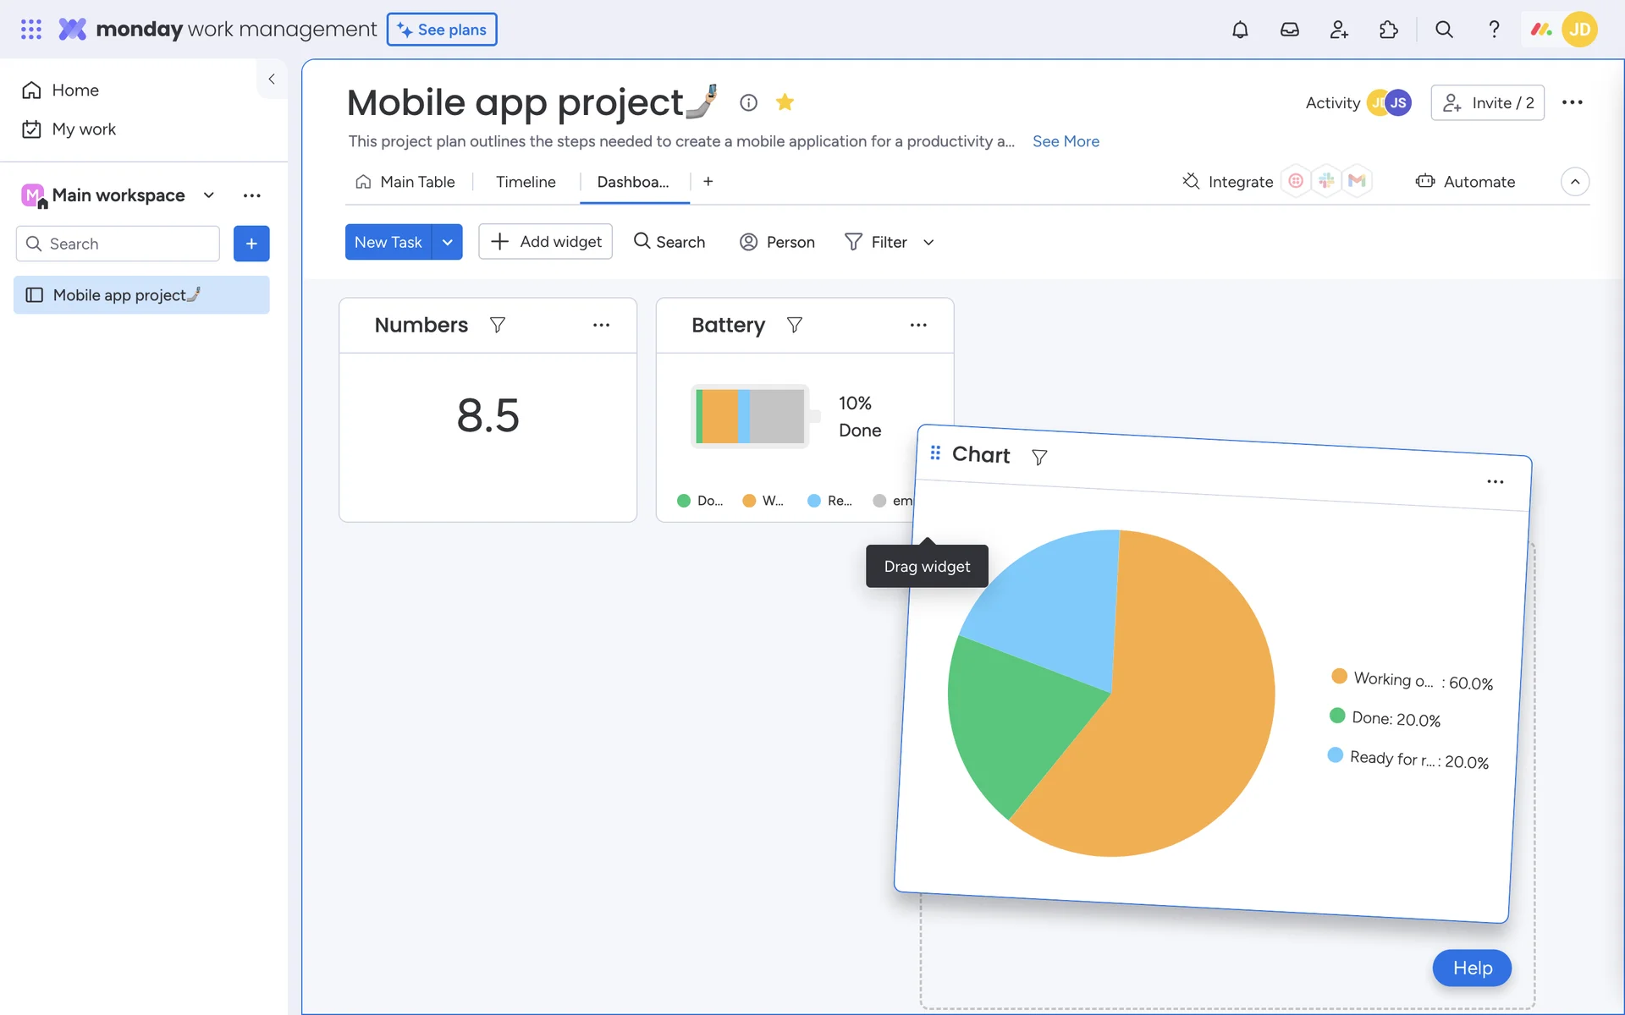Collapse the board header with arrow

(x=1574, y=182)
